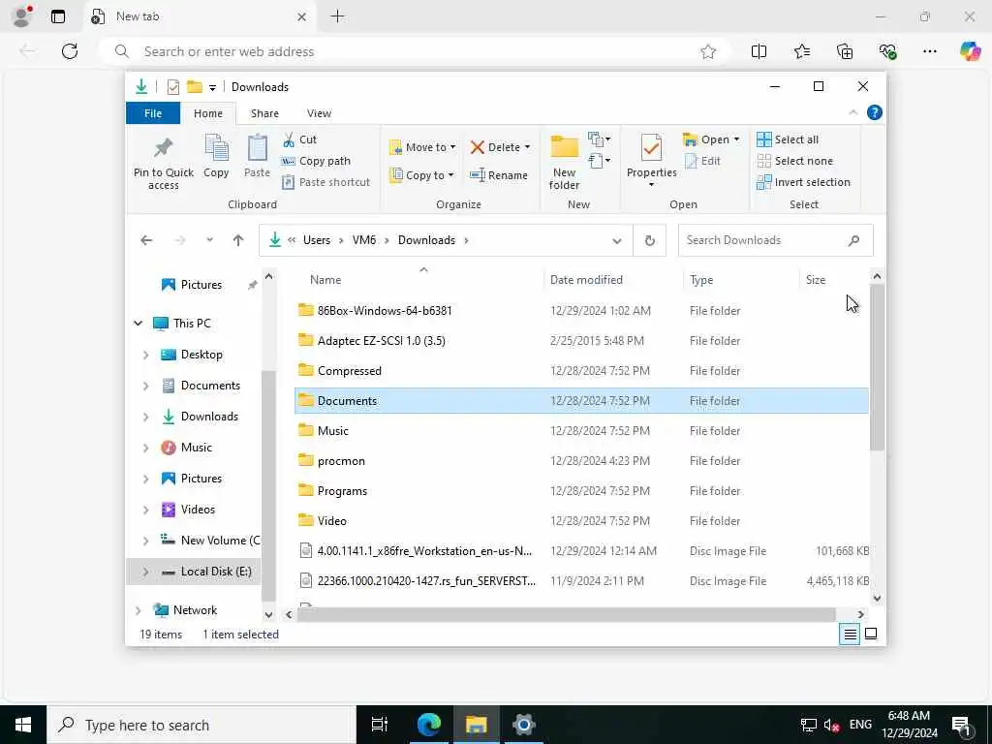Screen dimensions: 992x744
Task: Select Music in the navigation pane
Action: coord(196,448)
